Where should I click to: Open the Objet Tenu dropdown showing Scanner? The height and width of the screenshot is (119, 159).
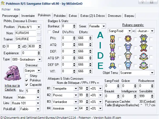(137, 73)
